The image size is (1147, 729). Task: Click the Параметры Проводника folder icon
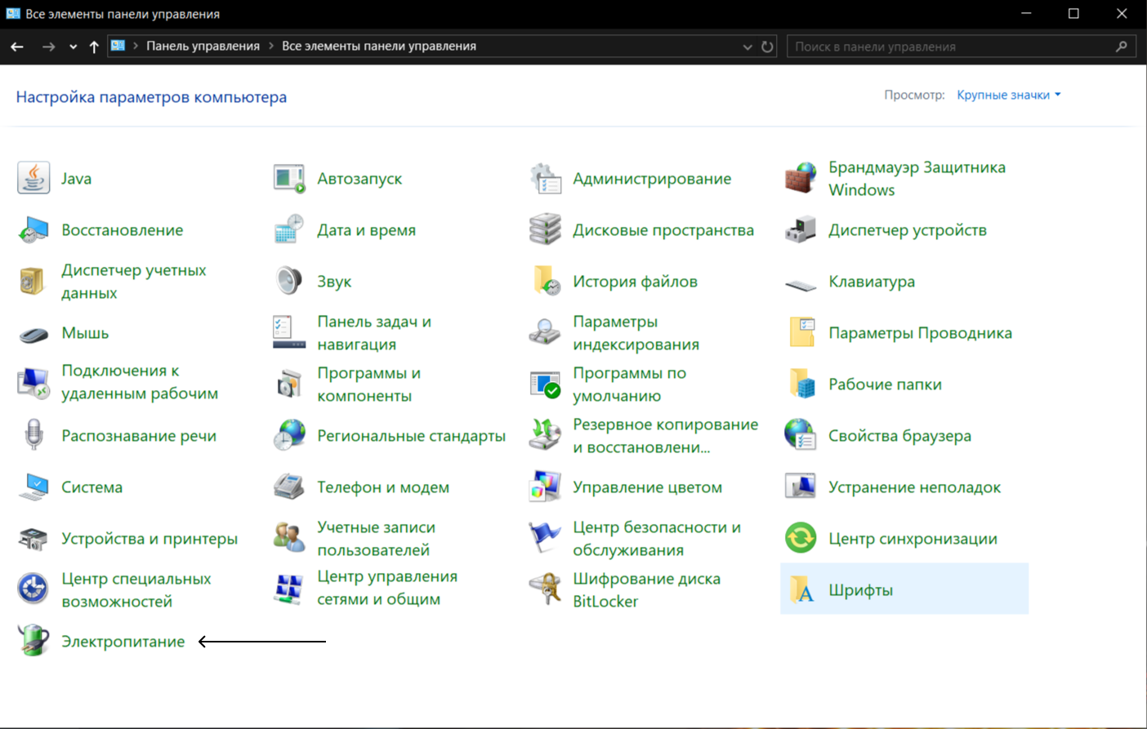click(801, 333)
